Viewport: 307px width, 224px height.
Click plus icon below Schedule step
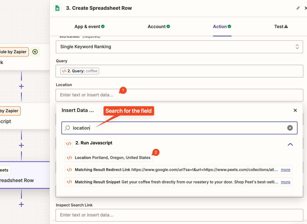(21, 86)
